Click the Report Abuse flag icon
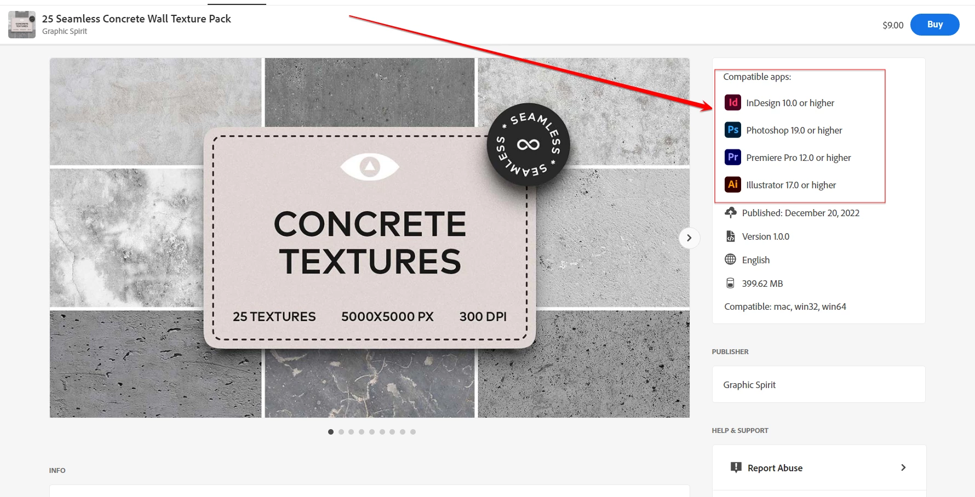 point(736,467)
